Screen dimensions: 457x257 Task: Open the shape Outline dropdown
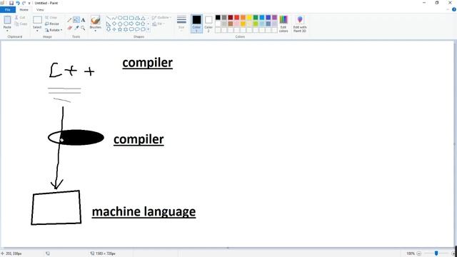click(161, 17)
